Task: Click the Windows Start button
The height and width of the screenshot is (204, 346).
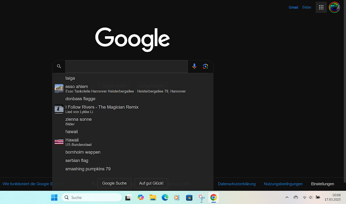Action: point(54,198)
